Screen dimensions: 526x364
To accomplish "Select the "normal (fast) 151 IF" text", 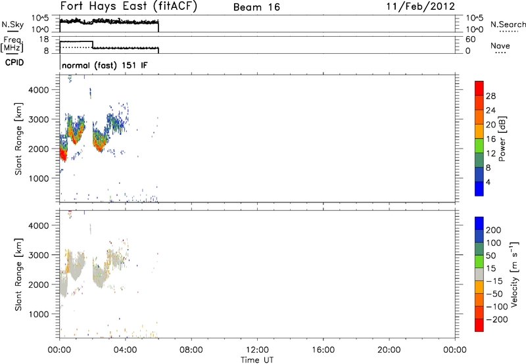I will [105, 65].
